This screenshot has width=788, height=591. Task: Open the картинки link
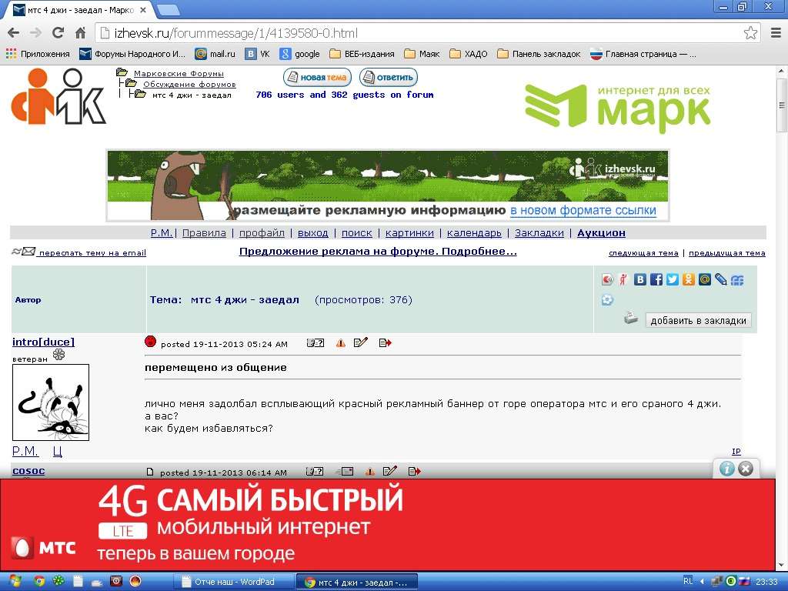pos(409,232)
